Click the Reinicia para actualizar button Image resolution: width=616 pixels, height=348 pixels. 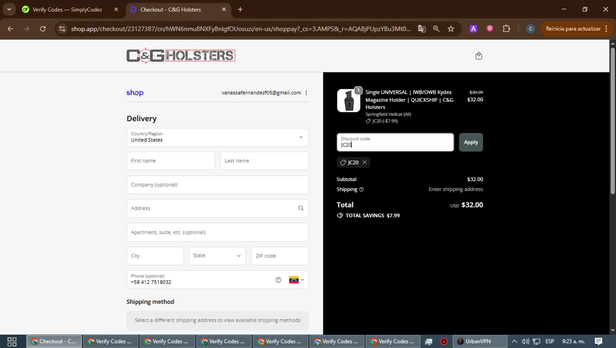[x=576, y=29]
